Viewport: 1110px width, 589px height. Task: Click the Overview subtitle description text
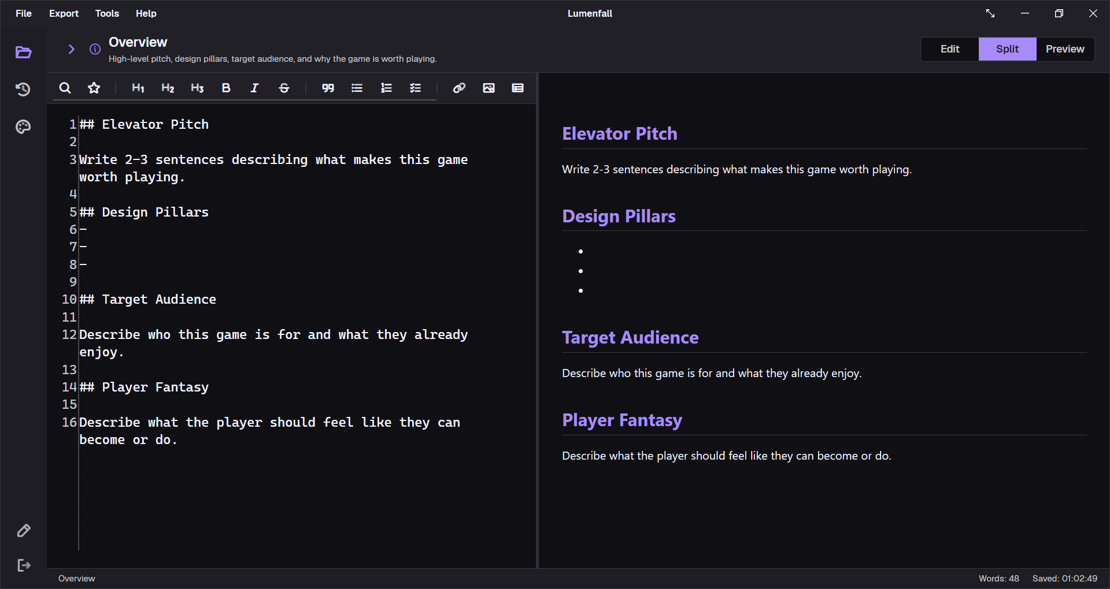(272, 59)
